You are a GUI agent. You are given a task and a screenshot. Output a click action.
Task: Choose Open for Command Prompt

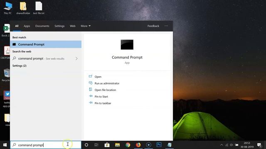[98, 77]
